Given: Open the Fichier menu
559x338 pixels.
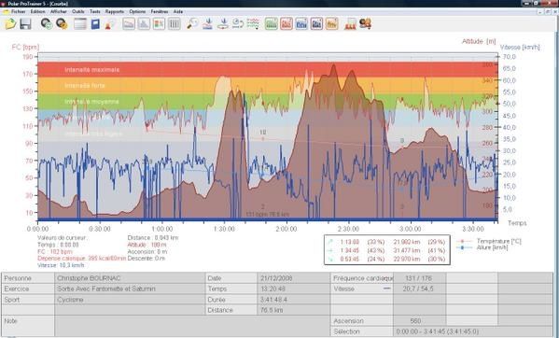Looking at the screenshot, I should coord(18,11).
